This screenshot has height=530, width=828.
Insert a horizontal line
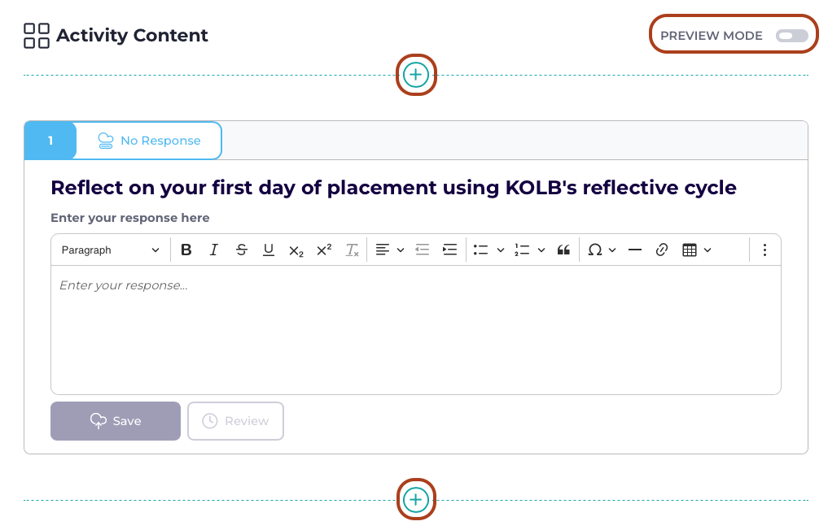pyautogui.click(x=635, y=250)
